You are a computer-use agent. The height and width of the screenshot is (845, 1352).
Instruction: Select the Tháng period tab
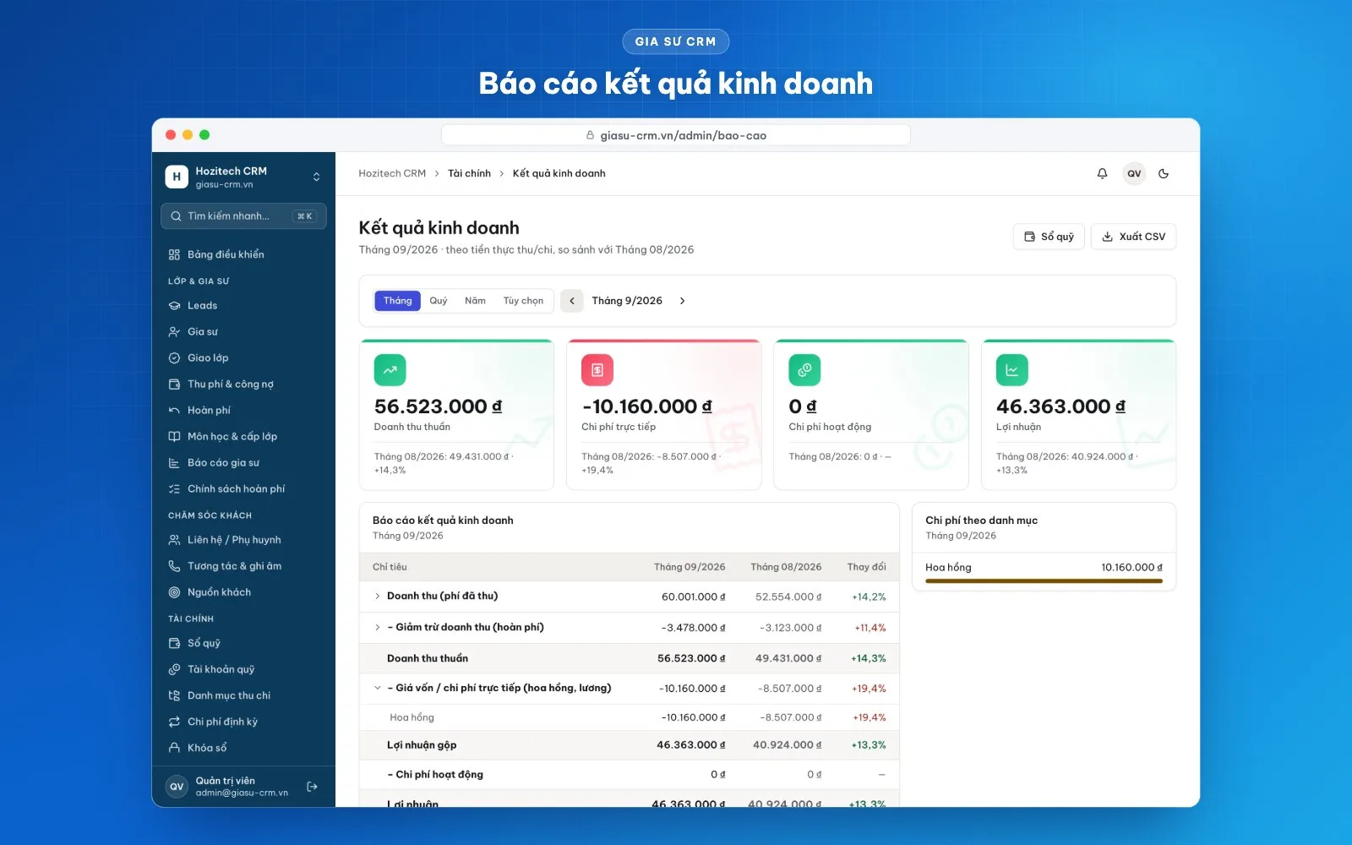point(397,301)
